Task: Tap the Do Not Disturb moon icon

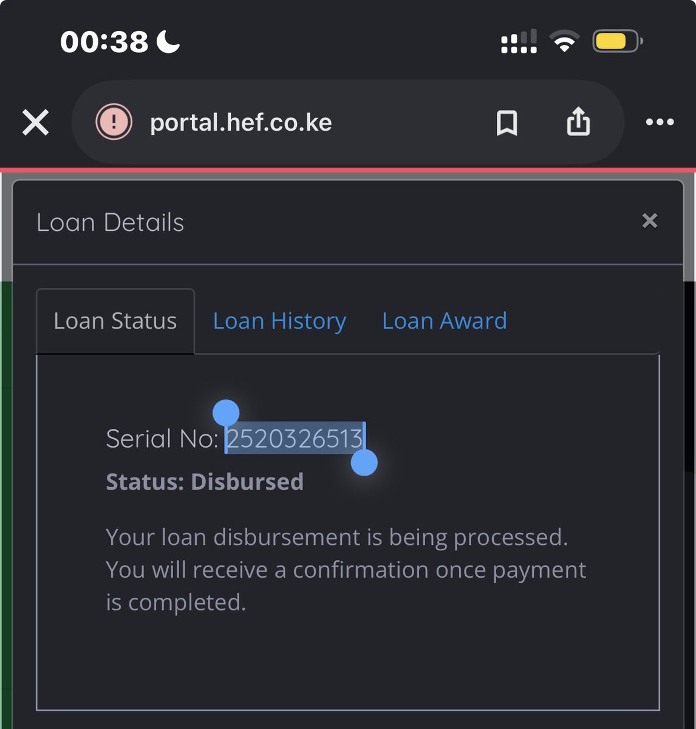Action: tap(168, 41)
